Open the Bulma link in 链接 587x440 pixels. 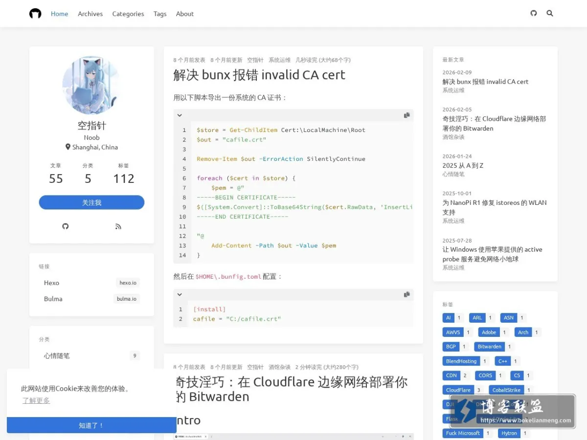[x=91, y=299]
